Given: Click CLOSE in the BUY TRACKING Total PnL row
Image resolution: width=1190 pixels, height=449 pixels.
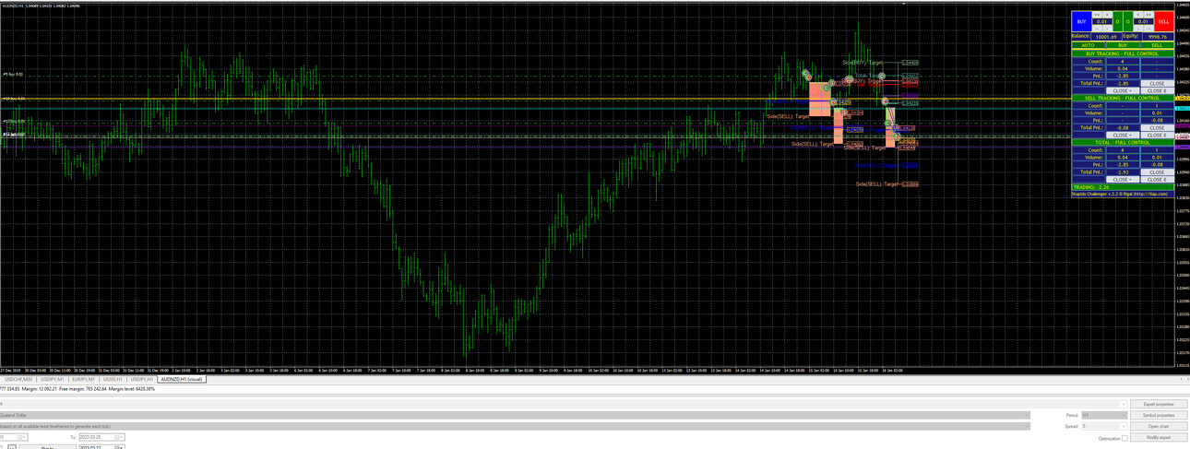Looking at the screenshot, I should (1157, 83).
